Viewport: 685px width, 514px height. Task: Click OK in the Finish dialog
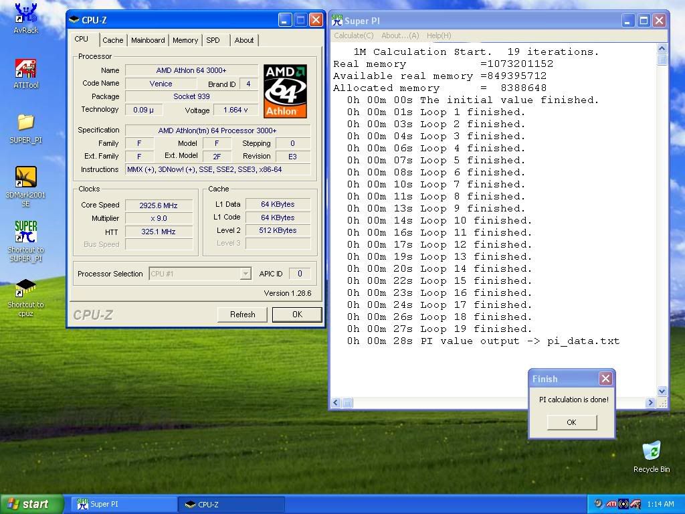[571, 422]
